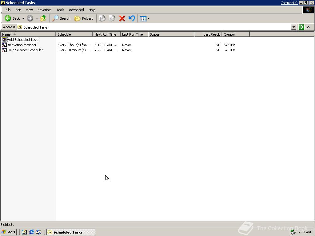This screenshot has height=236, width=315.
Task: Launch Internet Explorer from Quick Launch
Action: (x=31, y=232)
